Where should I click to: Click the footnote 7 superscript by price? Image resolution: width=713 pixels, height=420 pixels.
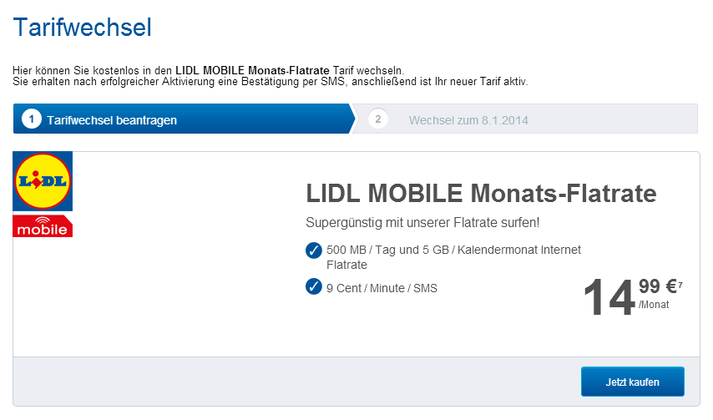pyautogui.click(x=680, y=285)
